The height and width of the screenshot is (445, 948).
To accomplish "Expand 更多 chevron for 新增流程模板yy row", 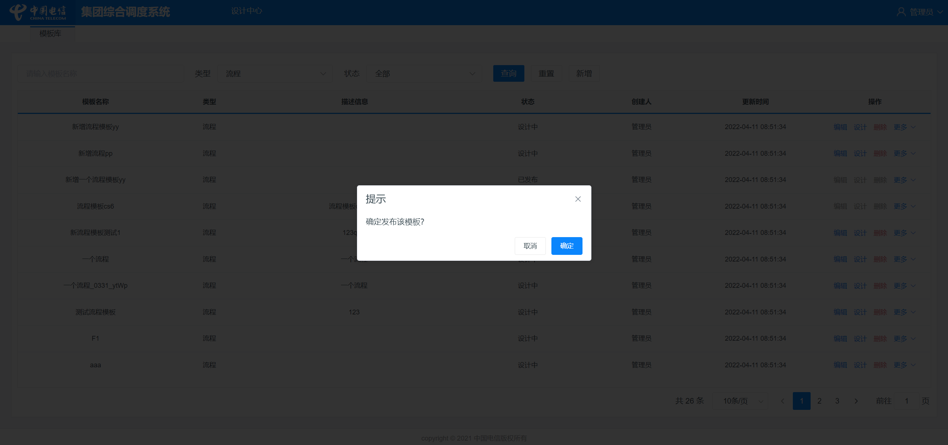I will 913,127.
